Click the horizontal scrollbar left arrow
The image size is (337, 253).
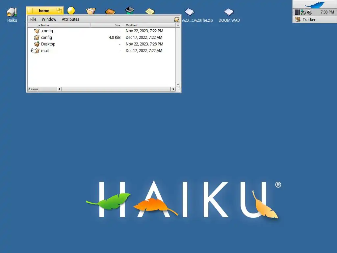pos(59,89)
